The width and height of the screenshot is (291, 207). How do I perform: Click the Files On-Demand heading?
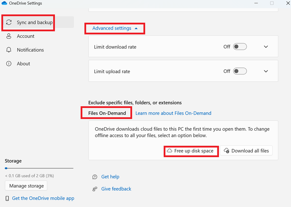tap(107, 113)
